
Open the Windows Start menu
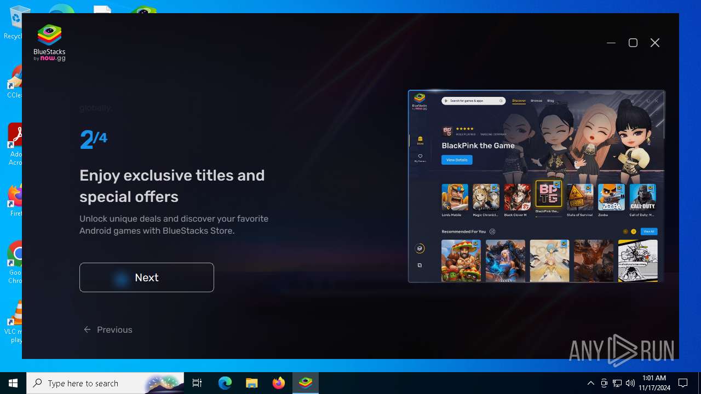click(13, 383)
